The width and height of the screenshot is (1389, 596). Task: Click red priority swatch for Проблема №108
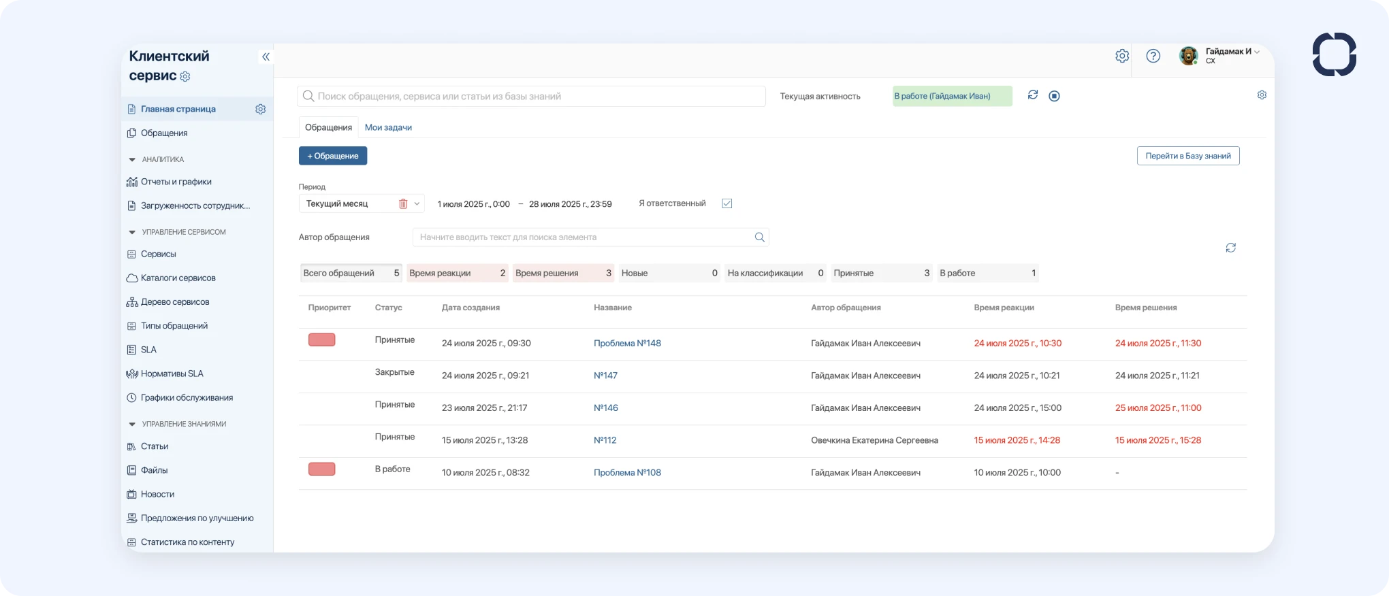point(321,469)
